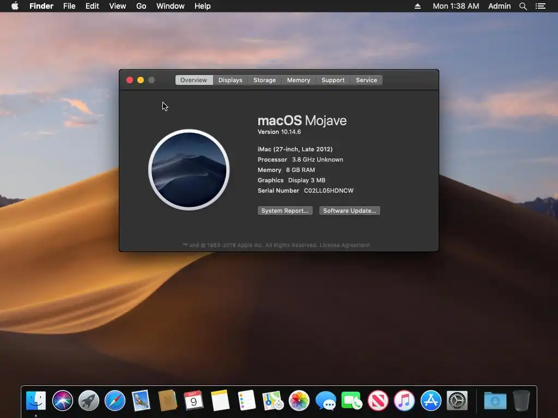Screen dimensions: 558x418
Task: Click the Admin user menu
Action: point(499,6)
